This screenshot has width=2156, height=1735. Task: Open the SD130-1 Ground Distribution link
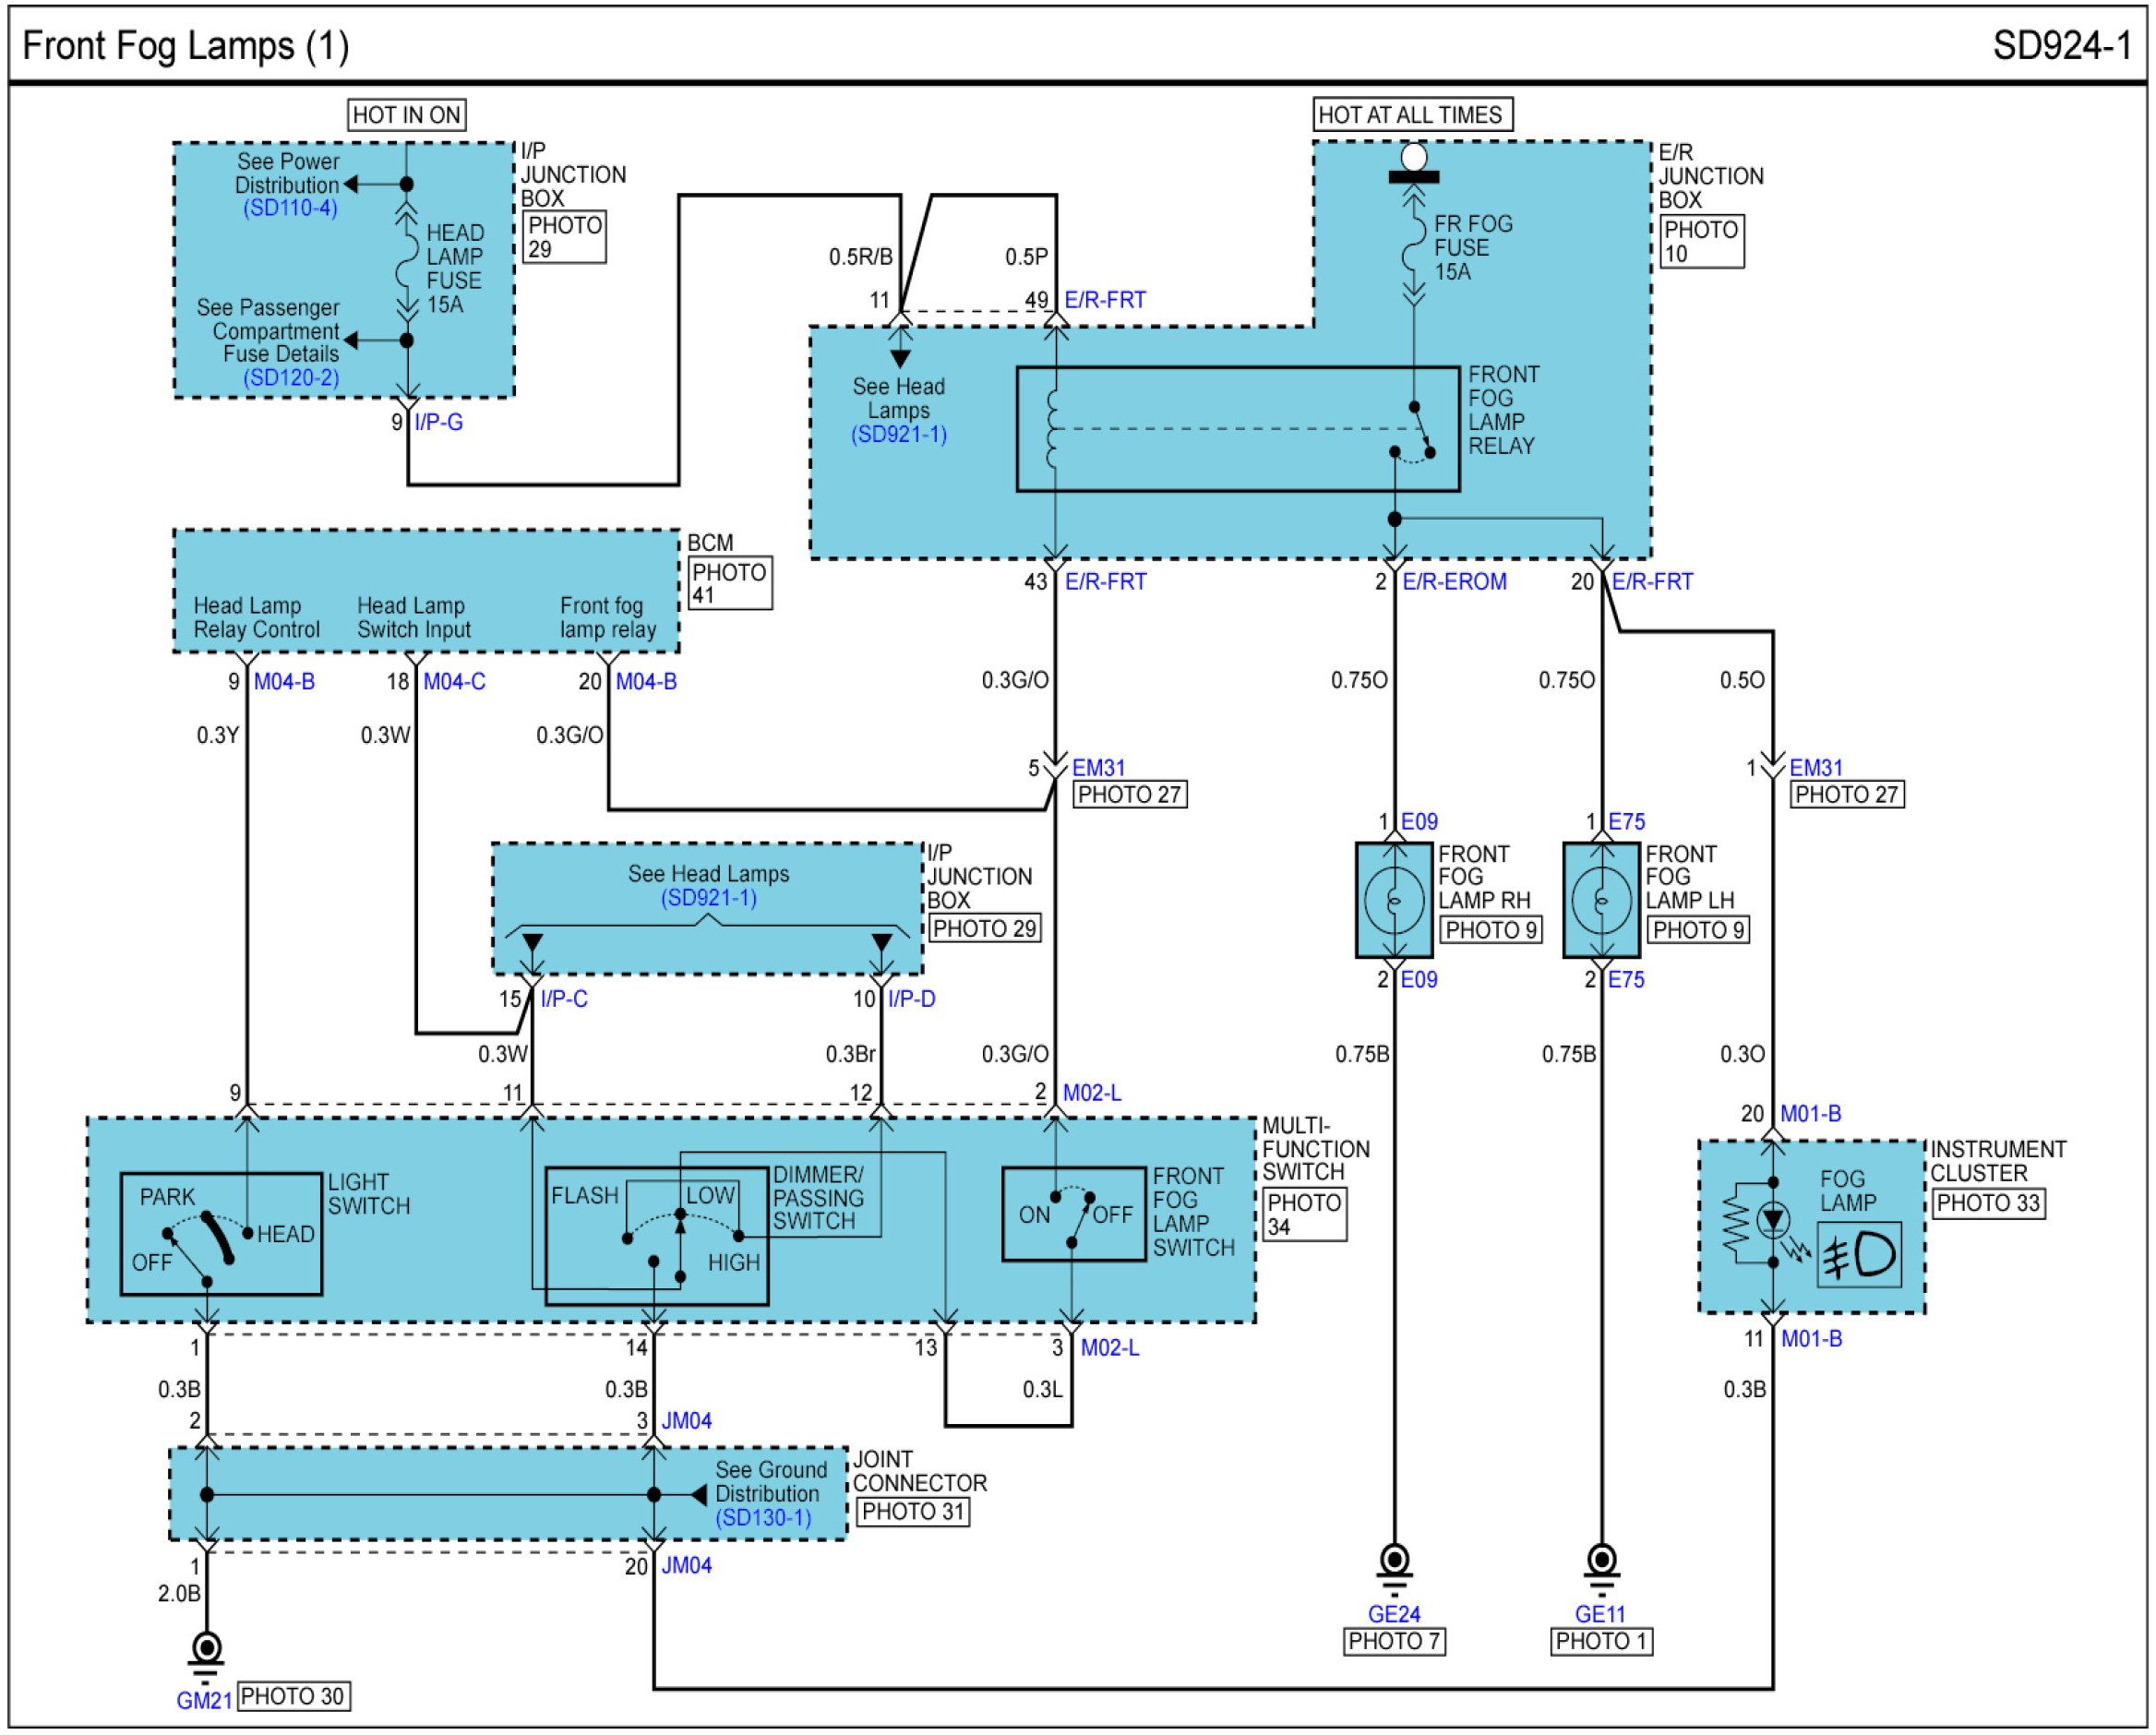763,1518
